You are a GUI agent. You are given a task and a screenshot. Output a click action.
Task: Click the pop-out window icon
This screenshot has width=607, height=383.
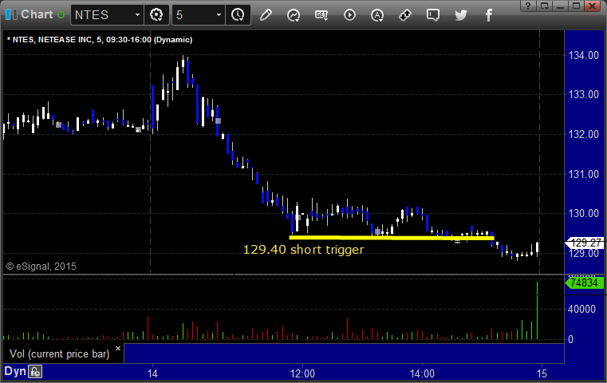[x=544, y=6]
